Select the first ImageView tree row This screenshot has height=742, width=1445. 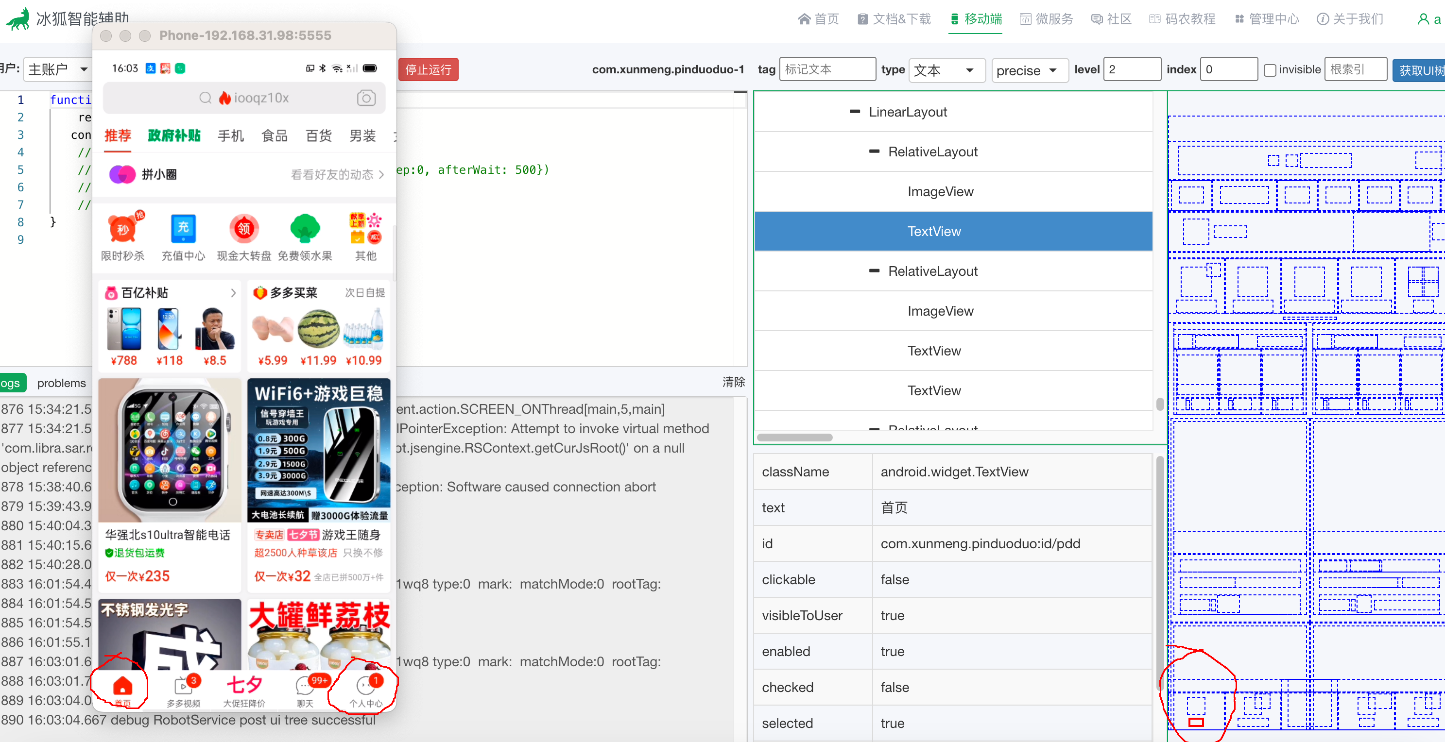point(953,191)
